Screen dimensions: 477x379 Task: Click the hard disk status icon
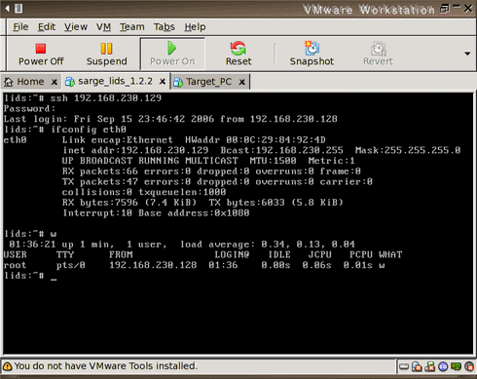(x=404, y=367)
